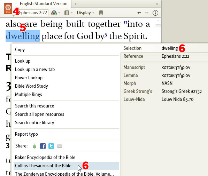The image size is (208, 176).
Task: Select the Louw Nida 85.70 row
Action: coord(164,99)
